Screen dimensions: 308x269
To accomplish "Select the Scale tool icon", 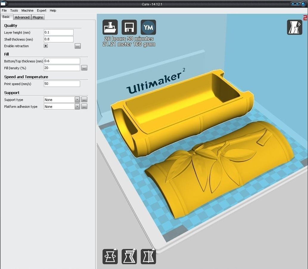I will point(129,256).
